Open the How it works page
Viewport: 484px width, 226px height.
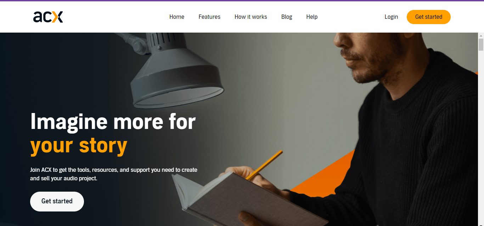(251, 17)
